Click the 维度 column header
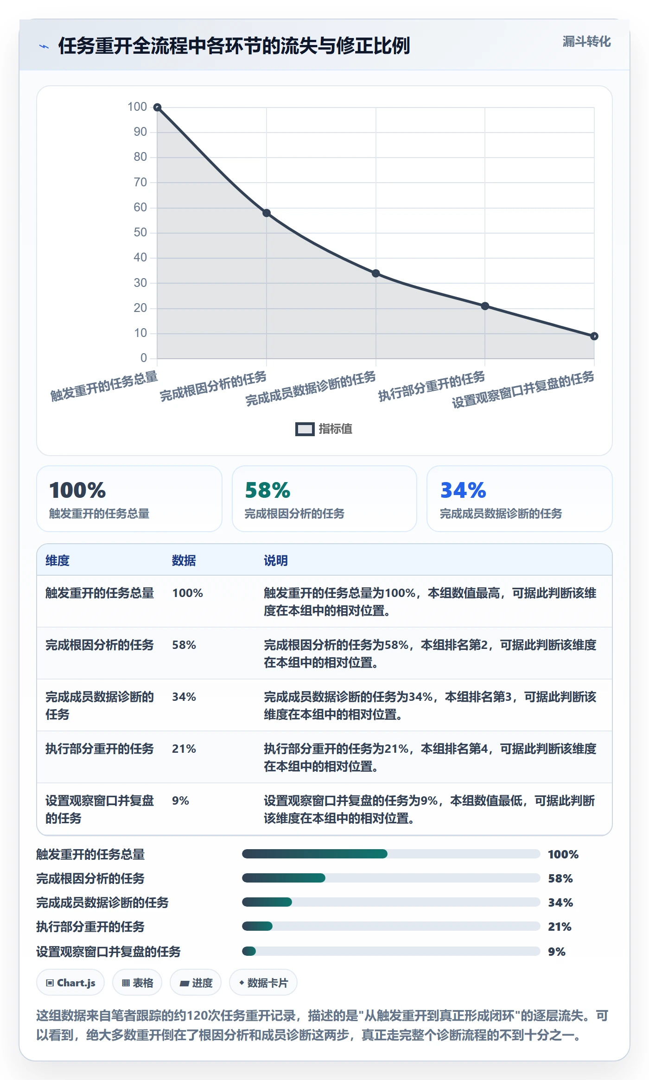The image size is (649, 1080). click(57, 560)
